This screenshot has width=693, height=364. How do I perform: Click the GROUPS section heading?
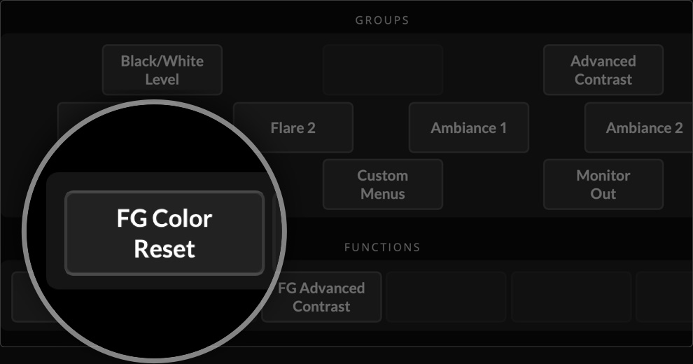(382, 20)
